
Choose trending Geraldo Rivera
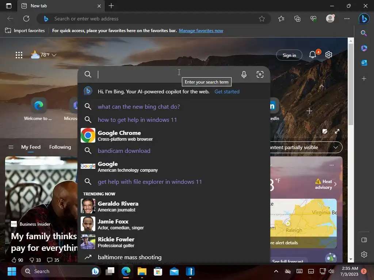174,206
